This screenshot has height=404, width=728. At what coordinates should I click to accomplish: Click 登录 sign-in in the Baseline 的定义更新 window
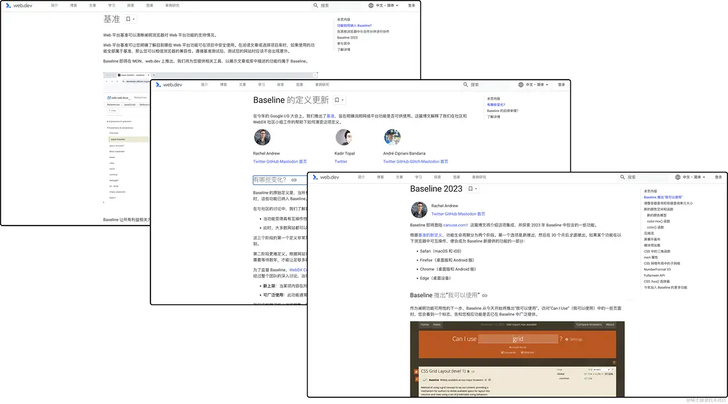(562, 84)
